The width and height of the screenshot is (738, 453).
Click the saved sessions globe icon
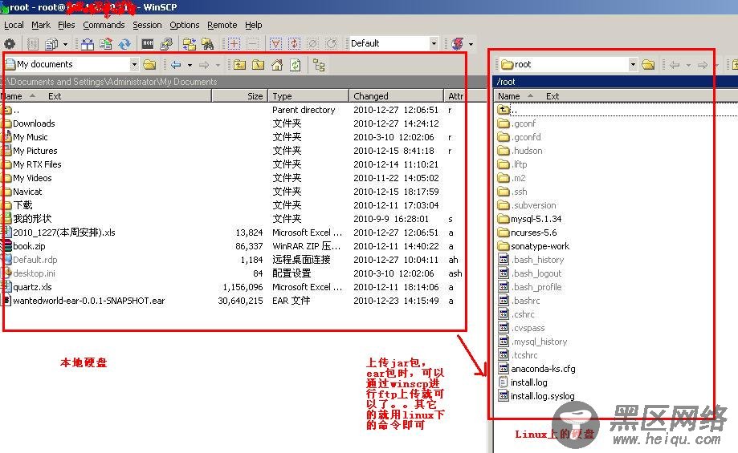tap(458, 44)
